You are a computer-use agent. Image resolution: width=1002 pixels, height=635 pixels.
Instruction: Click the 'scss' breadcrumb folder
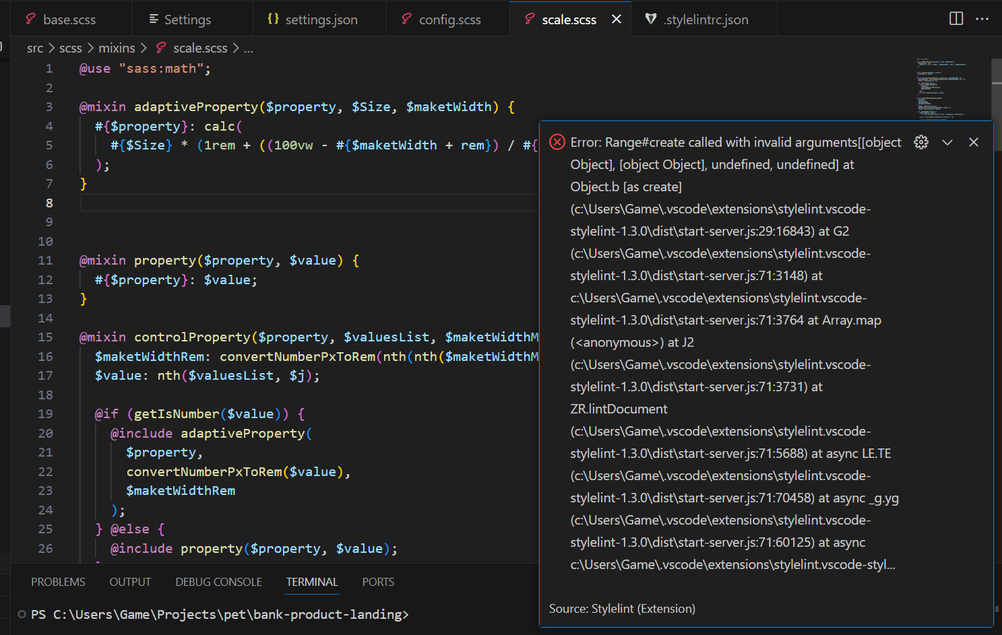point(71,48)
